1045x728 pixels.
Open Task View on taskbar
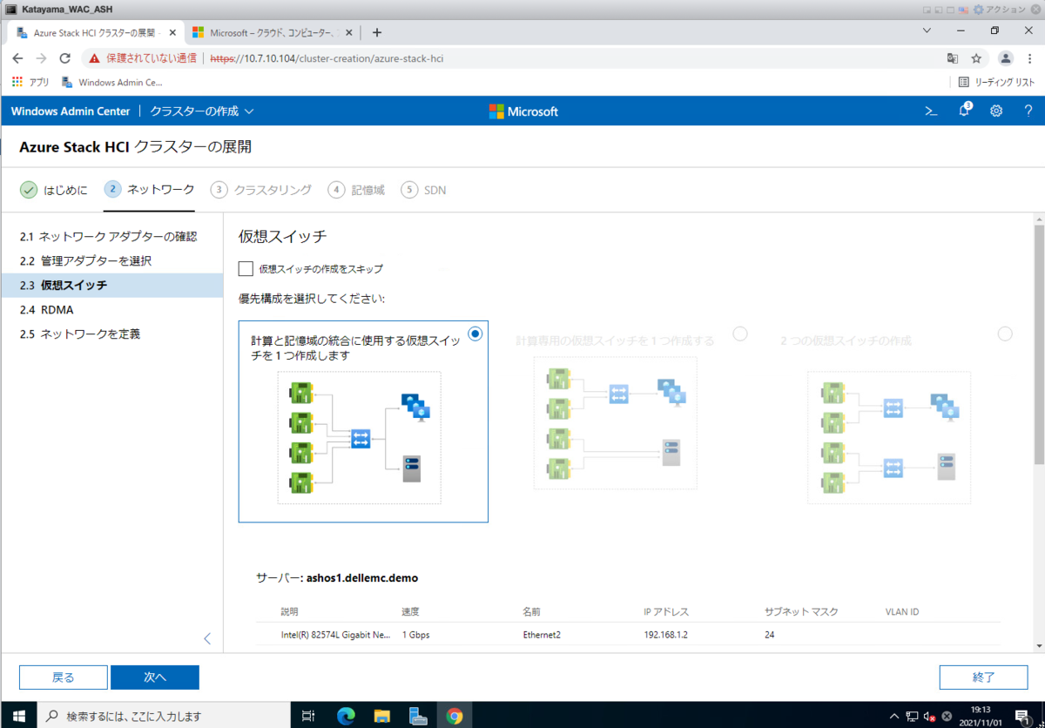(308, 716)
